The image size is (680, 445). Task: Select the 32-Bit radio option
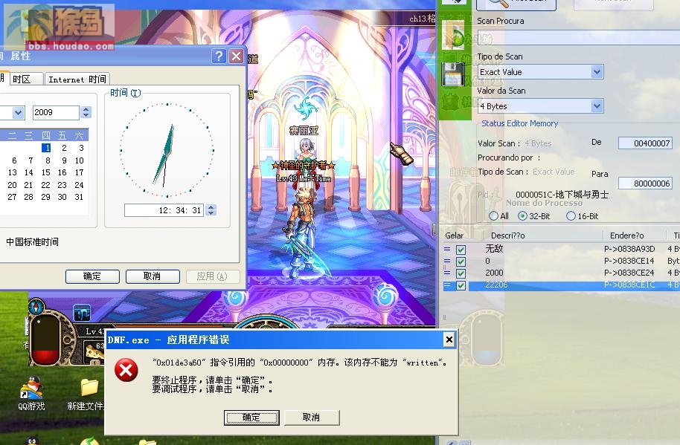[x=522, y=215]
